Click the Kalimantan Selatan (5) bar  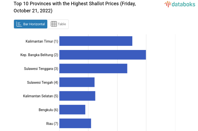point(77,96)
